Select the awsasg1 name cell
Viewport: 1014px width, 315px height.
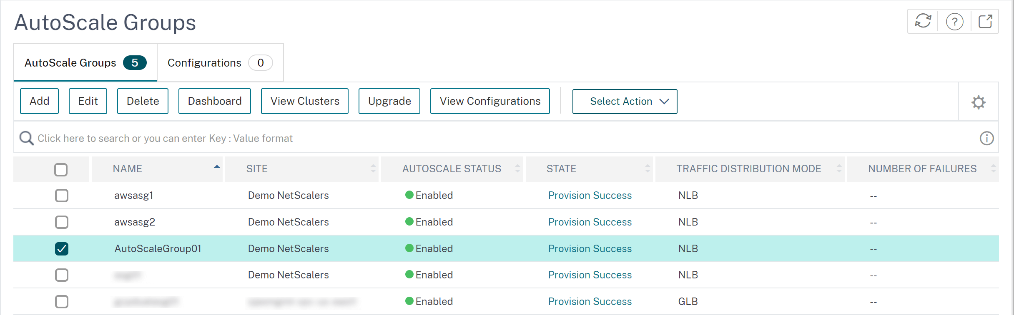(133, 195)
